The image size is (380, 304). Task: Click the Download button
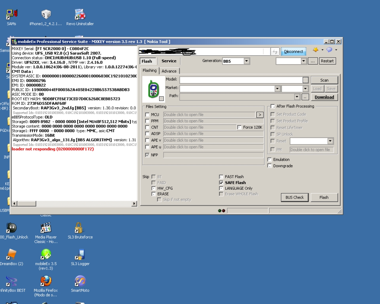(324, 97)
